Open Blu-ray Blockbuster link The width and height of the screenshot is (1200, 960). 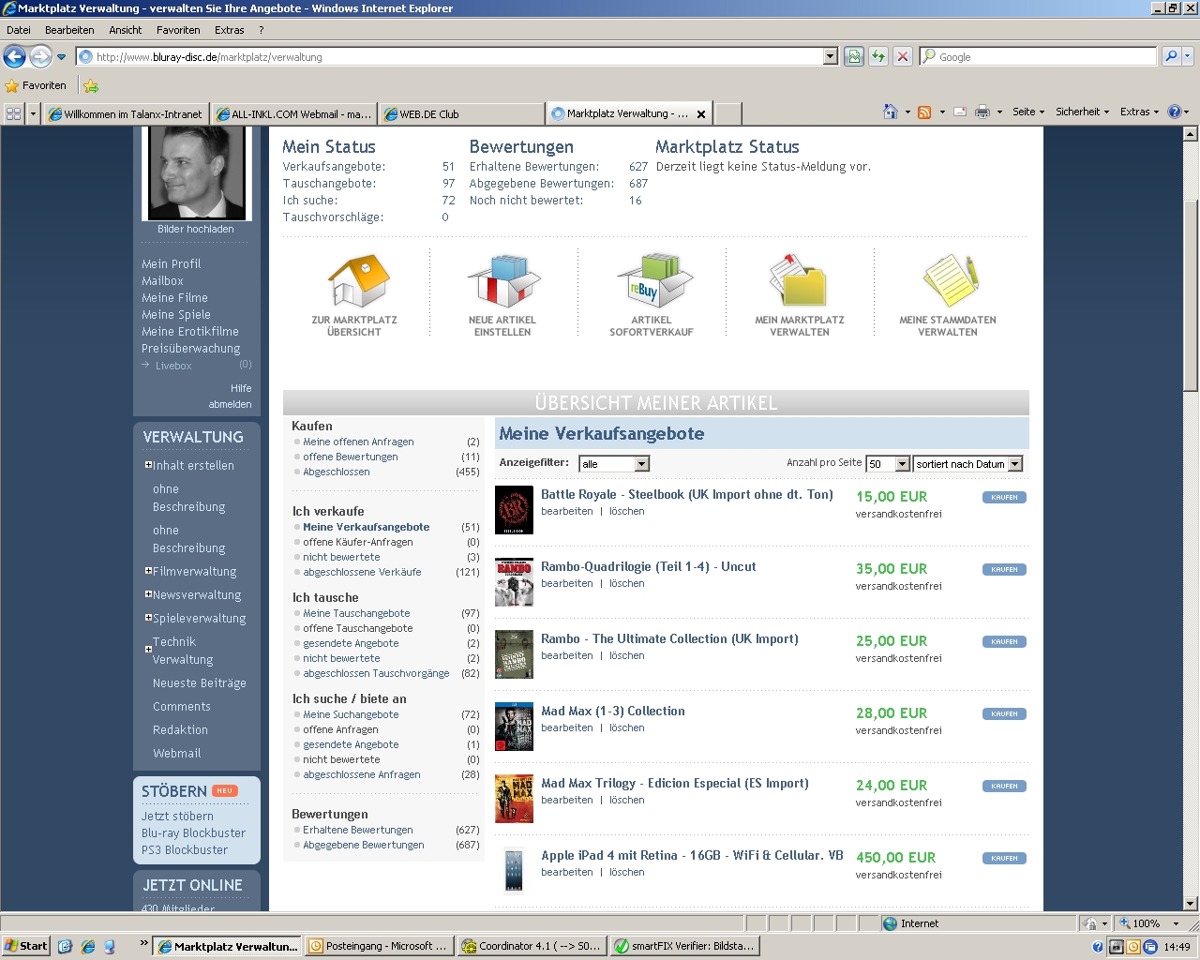[193, 832]
